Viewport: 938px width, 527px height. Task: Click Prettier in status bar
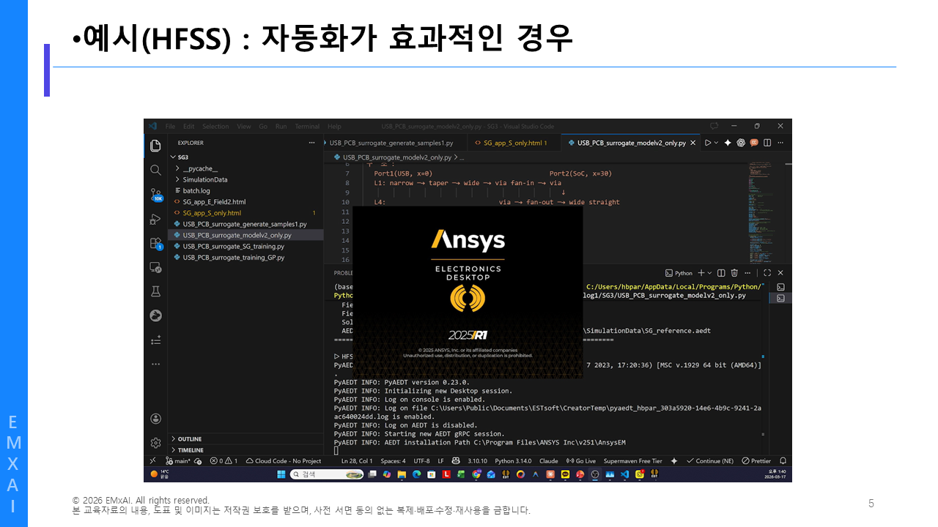(x=756, y=461)
